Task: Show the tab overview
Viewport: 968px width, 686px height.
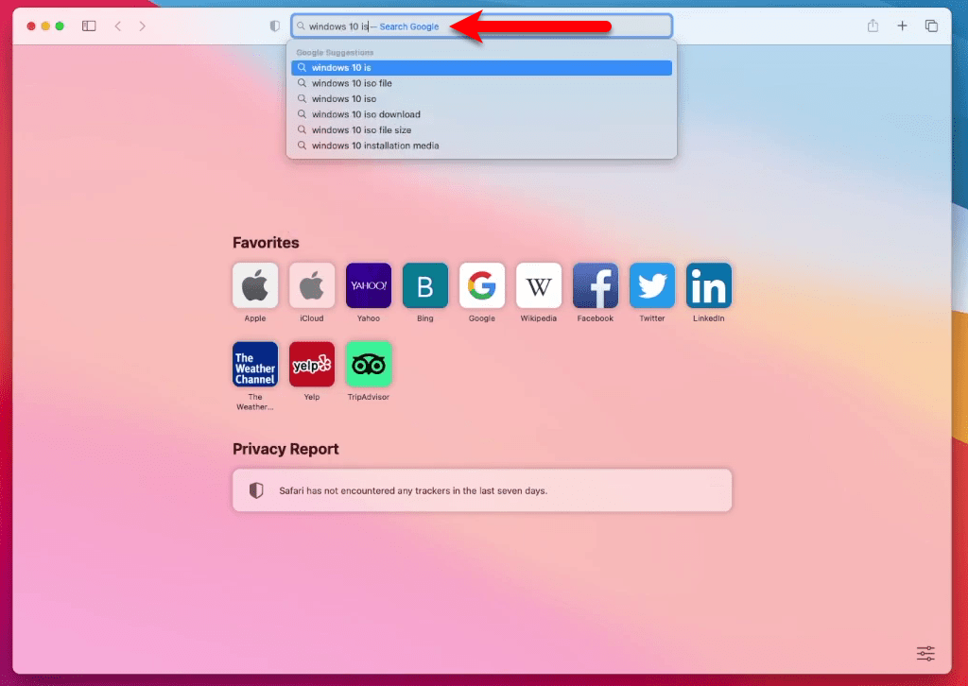Action: pos(931,26)
